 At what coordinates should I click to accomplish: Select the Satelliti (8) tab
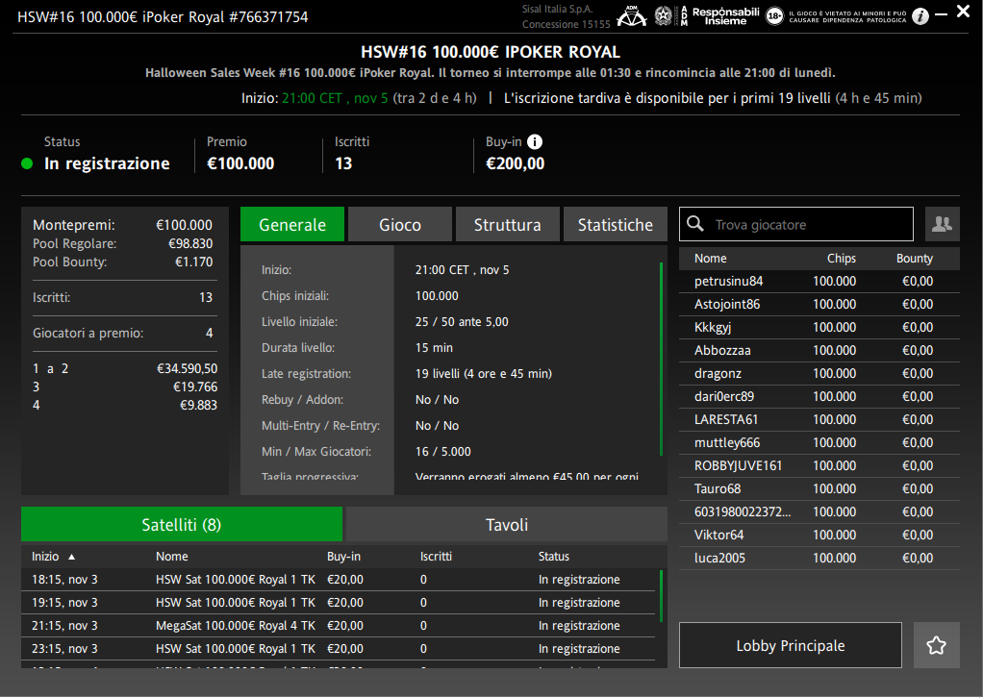182,524
